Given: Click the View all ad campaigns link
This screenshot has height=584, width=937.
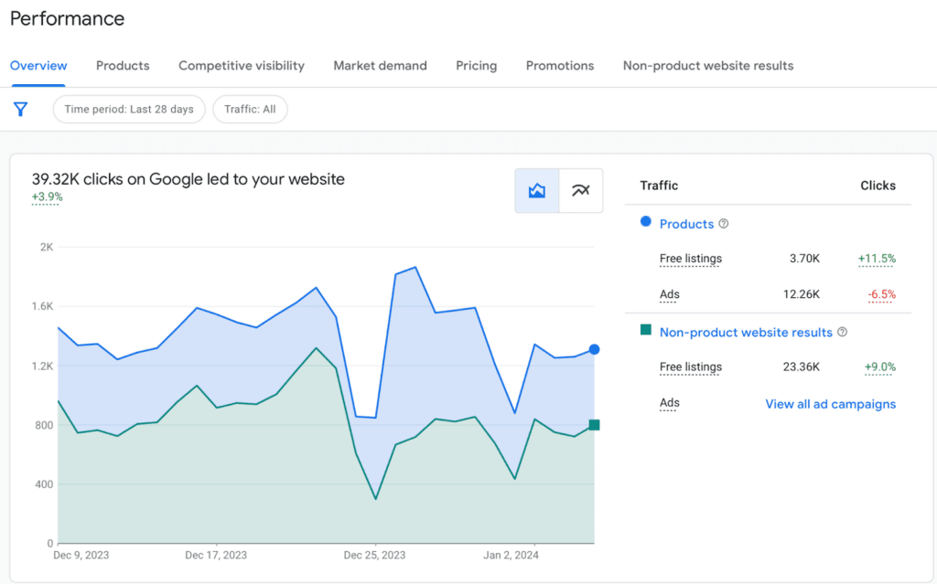Looking at the screenshot, I should coord(830,404).
